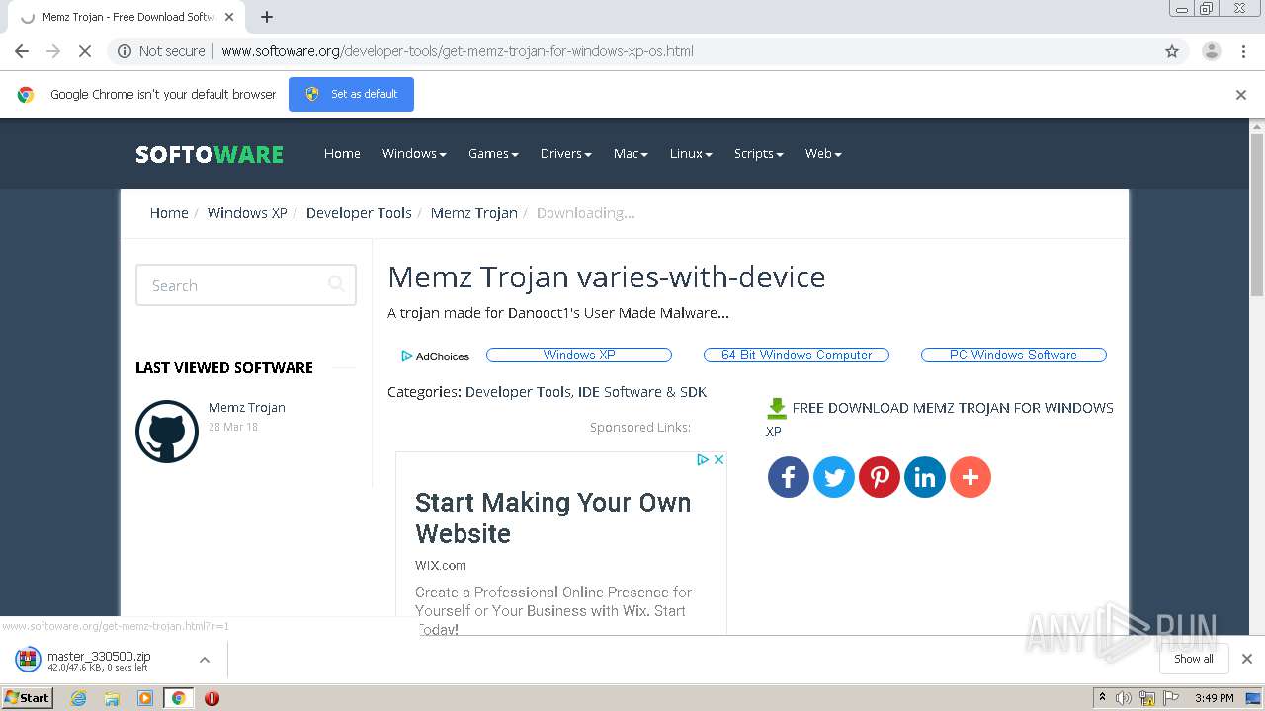View the Not secure site info icon
The height and width of the screenshot is (711, 1265).
point(125,51)
